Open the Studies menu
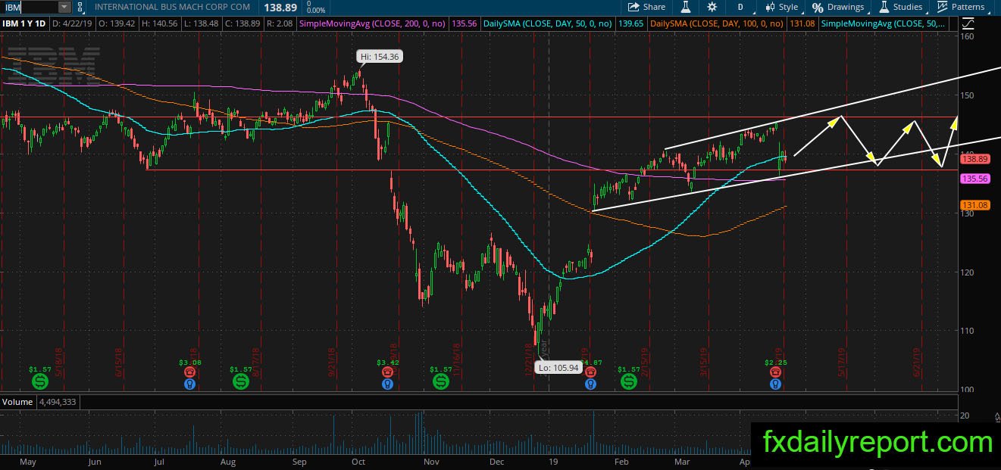This screenshot has height=470, width=1001. 900,7
